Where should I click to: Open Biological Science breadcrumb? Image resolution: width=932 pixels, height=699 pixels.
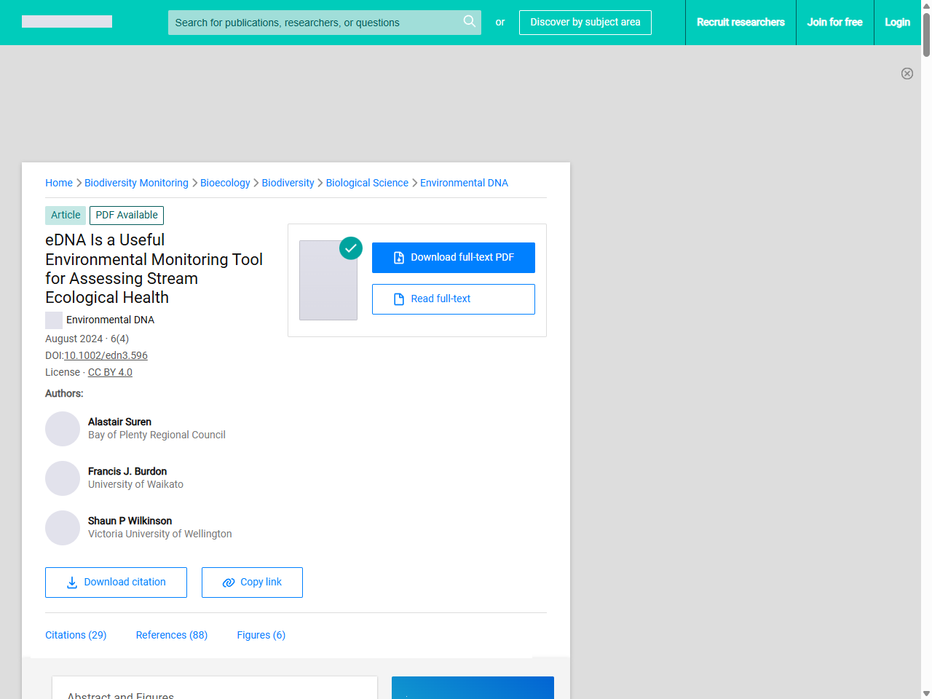click(x=367, y=183)
